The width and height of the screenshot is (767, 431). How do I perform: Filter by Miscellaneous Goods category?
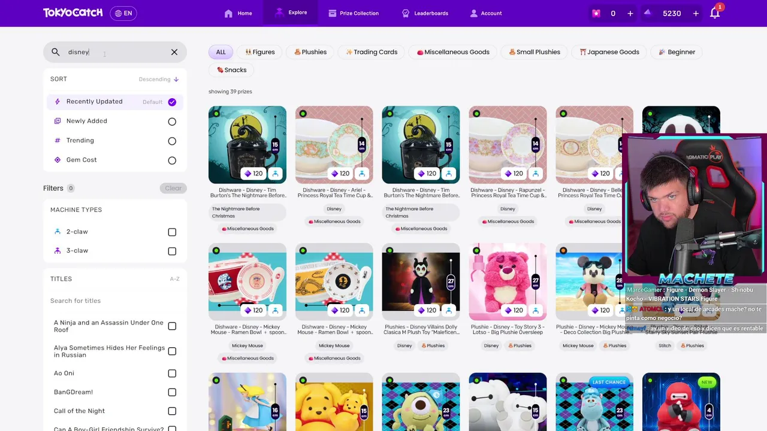tap(453, 52)
